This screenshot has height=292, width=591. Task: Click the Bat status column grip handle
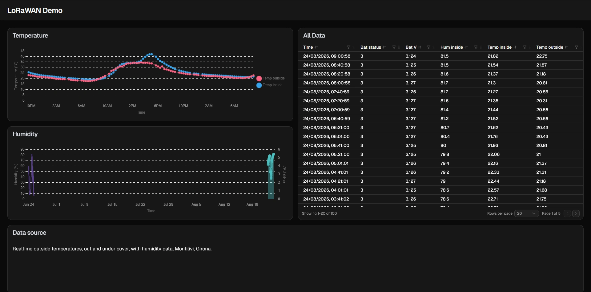click(399, 47)
